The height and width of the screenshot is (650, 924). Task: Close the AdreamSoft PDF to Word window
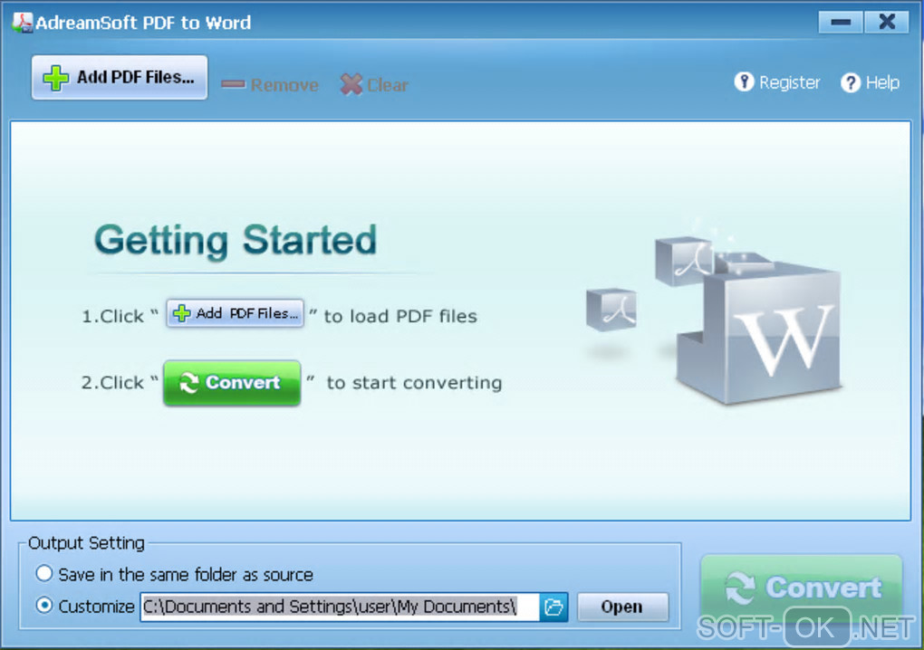pyautogui.click(x=887, y=23)
